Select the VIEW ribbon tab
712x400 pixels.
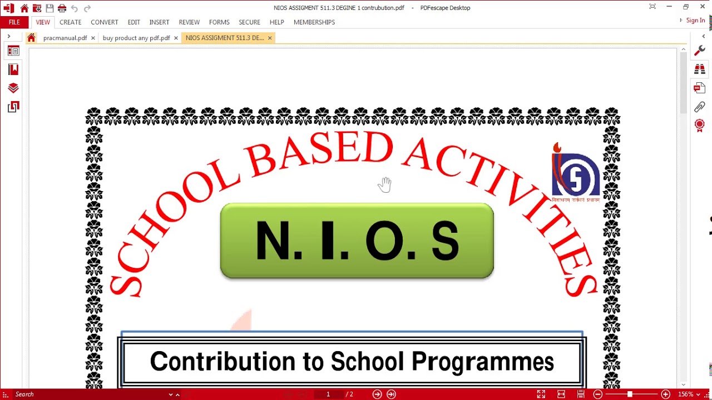[43, 22]
